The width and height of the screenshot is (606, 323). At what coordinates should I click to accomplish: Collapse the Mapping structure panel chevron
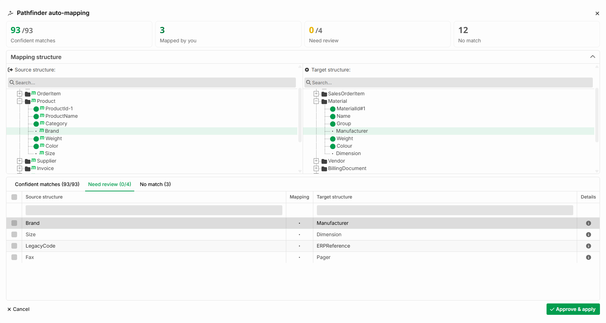(592, 57)
